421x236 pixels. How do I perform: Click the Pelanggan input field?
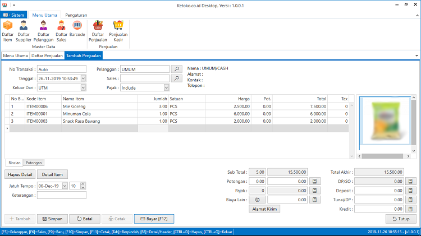(x=145, y=69)
